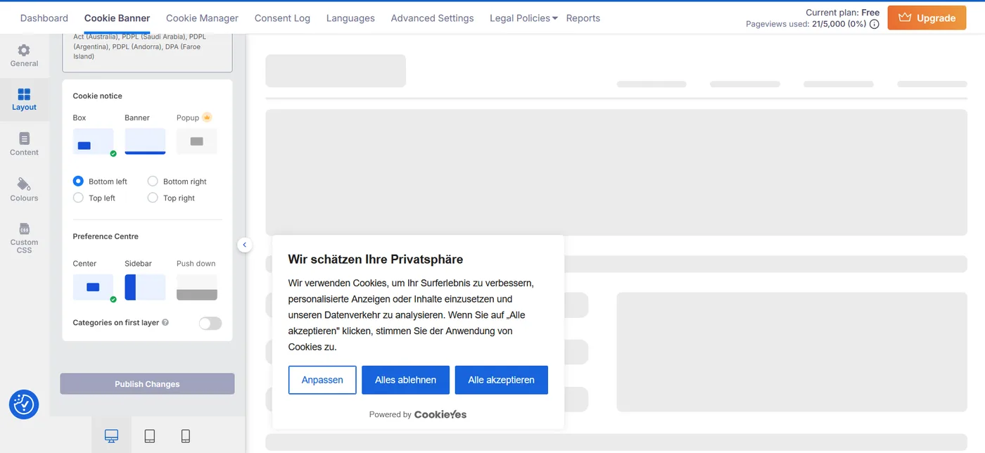This screenshot has width=985, height=453.
Task: Choose Sidebar preference centre layout
Action: click(145, 287)
